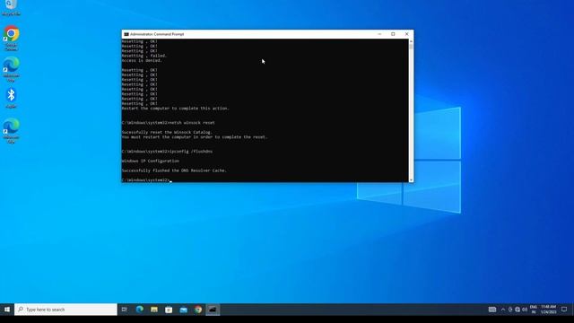574x323 pixels.
Task: Close the Administrator Command Prompt window
Action: 406,34
